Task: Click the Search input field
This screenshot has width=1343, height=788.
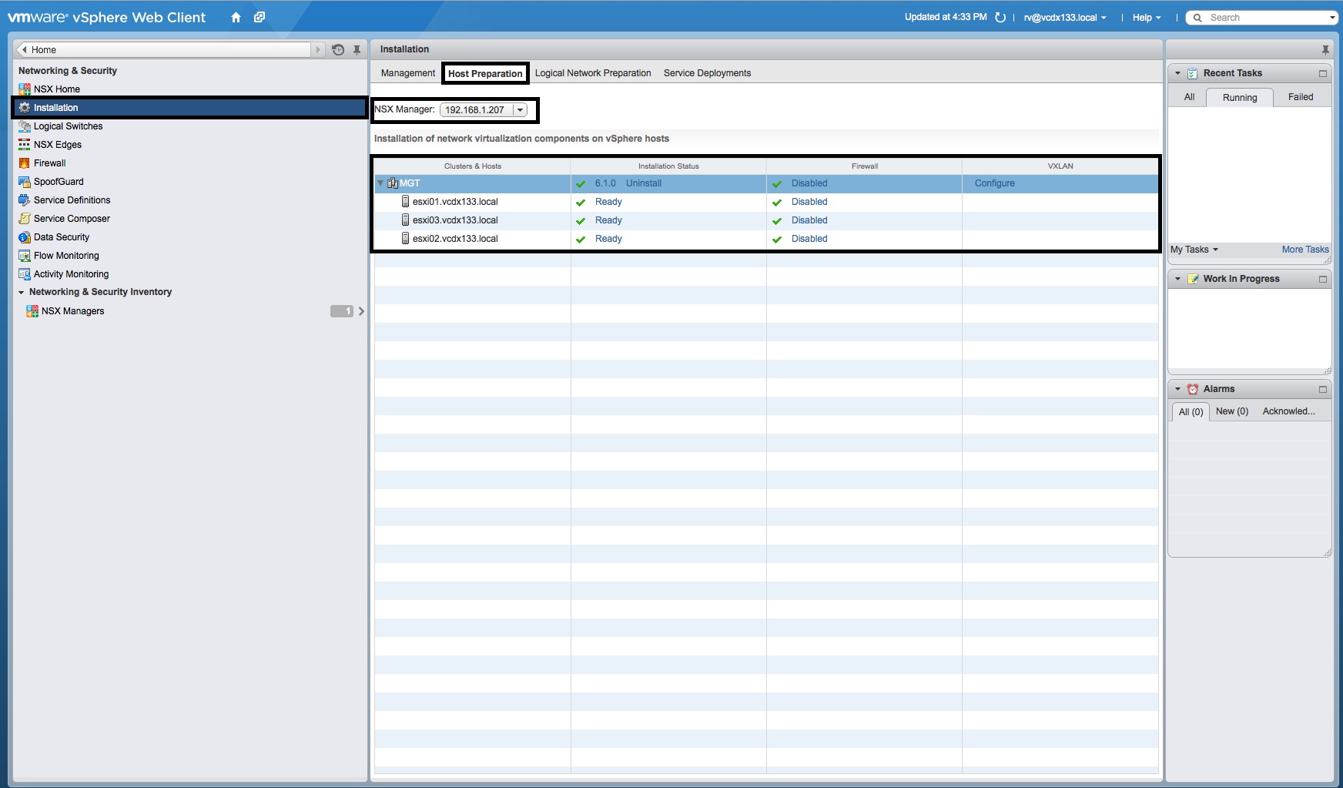Action: [x=1263, y=18]
